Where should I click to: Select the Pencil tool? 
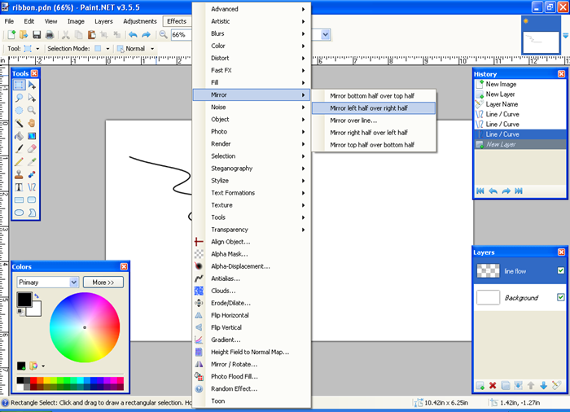pos(19,162)
